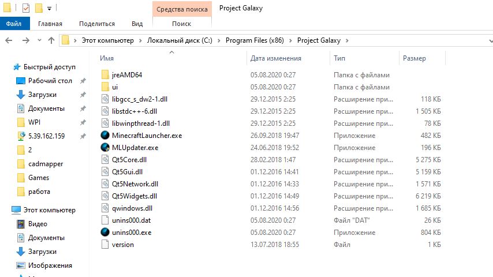This screenshot has width=493, height=277.
Task: Expand the chevron after Локальный диск (C:)
Action: 219,40
